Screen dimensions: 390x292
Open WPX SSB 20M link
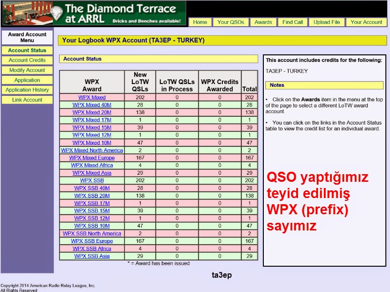click(x=92, y=196)
